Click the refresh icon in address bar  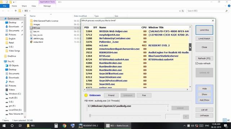183,11
